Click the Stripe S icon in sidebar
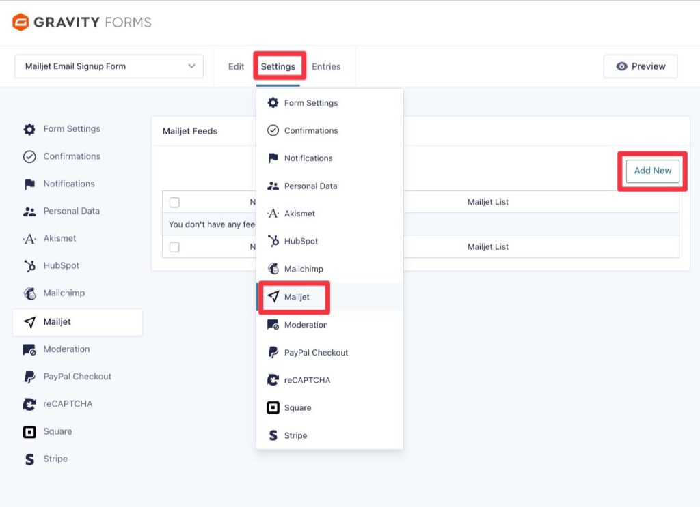The height and width of the screenshot is (507, 700). tap(29, 459)
